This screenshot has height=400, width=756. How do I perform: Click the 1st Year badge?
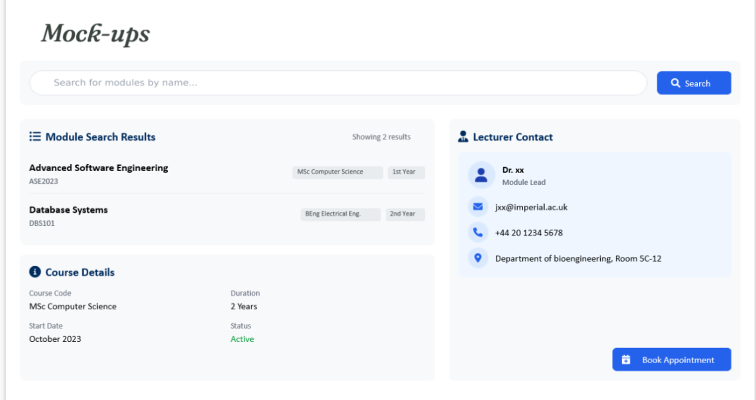406,172
